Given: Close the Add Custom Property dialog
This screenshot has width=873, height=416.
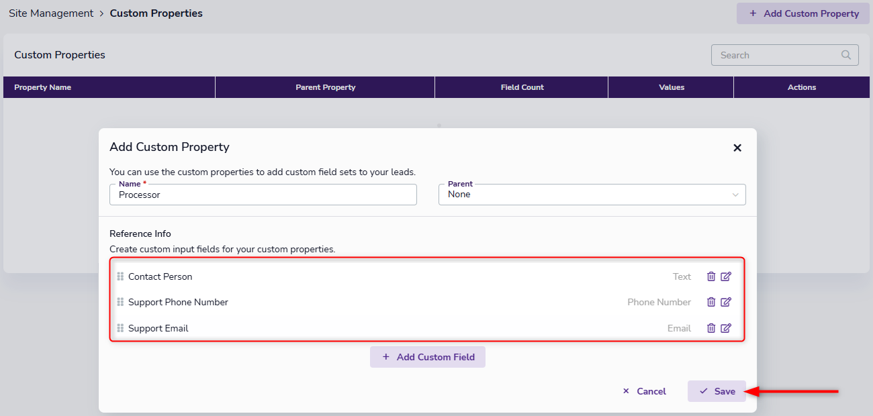Looking at the screenshot, I should point(737,148).
